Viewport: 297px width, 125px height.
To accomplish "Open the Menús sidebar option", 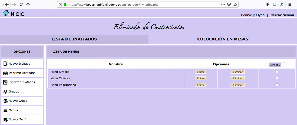I will click(22, 110).
